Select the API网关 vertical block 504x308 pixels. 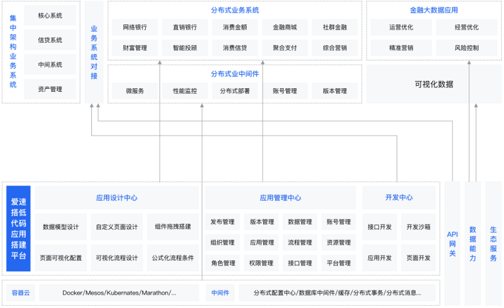click(452, 243)
